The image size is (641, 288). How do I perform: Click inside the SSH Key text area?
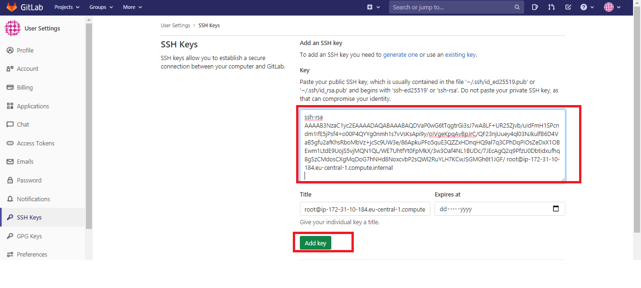coord(432,145)
